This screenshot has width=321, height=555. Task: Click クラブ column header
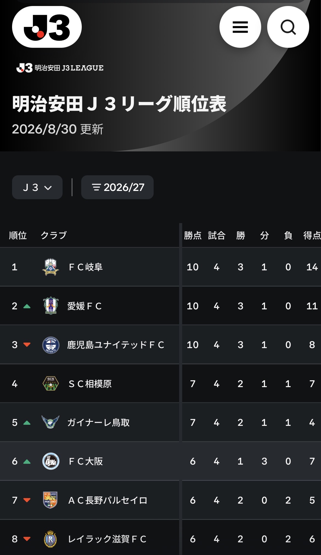(54, 235)
